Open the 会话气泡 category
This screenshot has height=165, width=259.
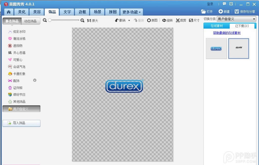click(17, 67)
